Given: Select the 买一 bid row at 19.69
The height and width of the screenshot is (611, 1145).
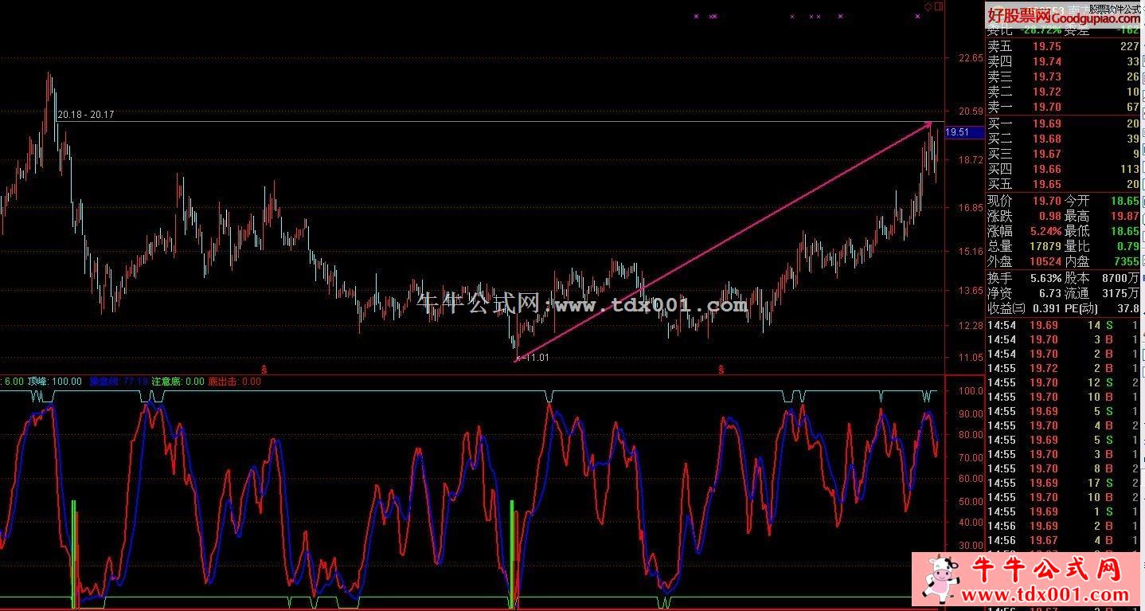Looking at the screenshot, I should tap(1063, 123).
